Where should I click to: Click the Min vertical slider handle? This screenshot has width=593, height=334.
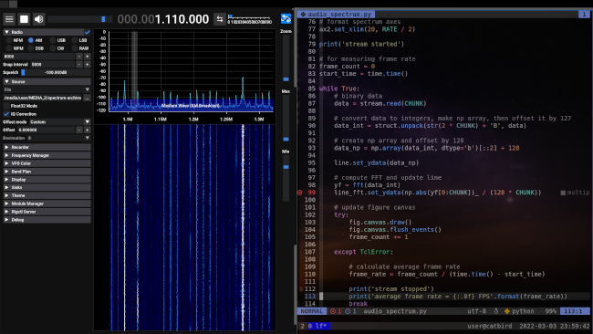click(x=286, y=167)
